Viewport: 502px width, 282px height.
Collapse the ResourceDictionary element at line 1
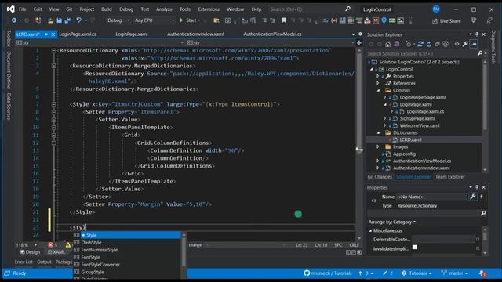53,50
